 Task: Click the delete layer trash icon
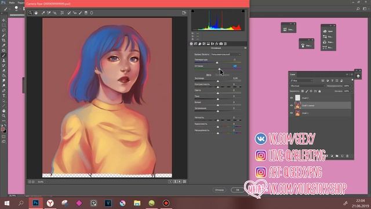[347, 156]
